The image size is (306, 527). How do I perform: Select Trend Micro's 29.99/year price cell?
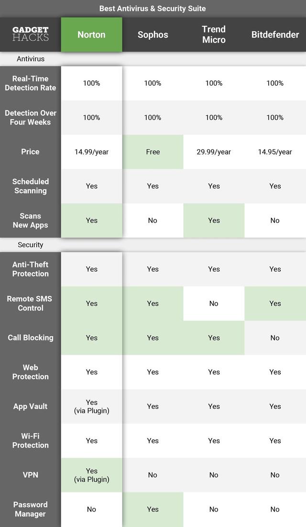tap(214, 152)
